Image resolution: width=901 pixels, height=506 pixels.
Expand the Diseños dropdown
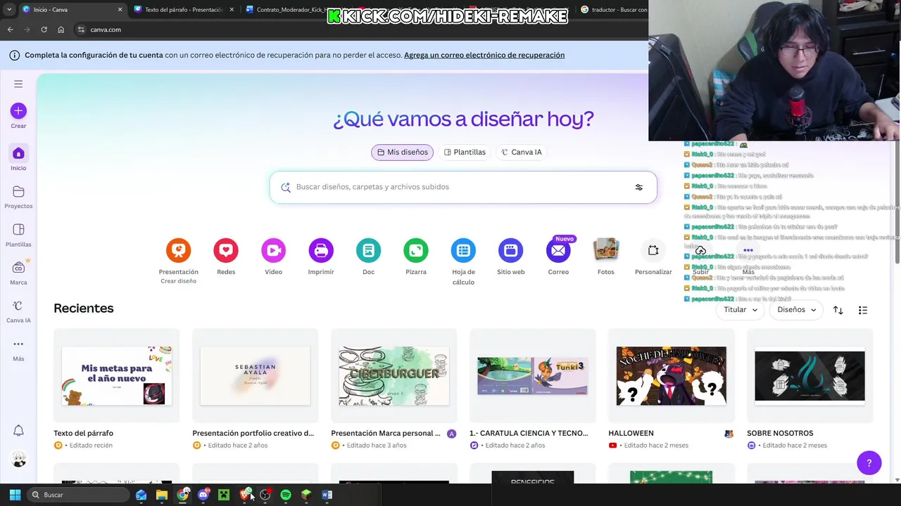coord(797,310)
